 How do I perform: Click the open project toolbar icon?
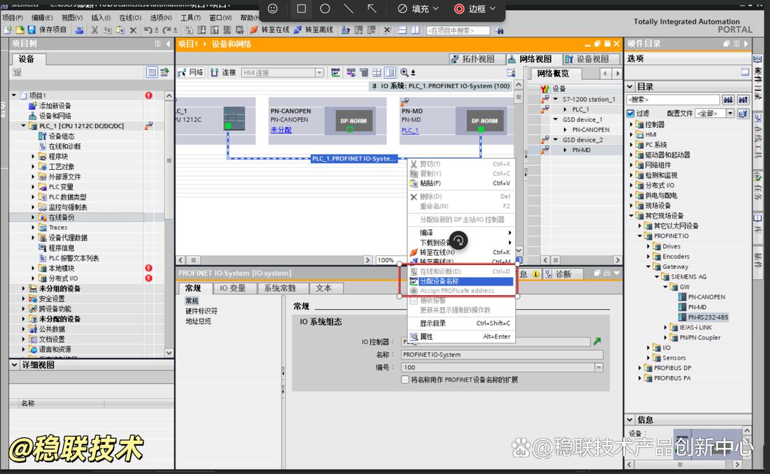point(19,30)
